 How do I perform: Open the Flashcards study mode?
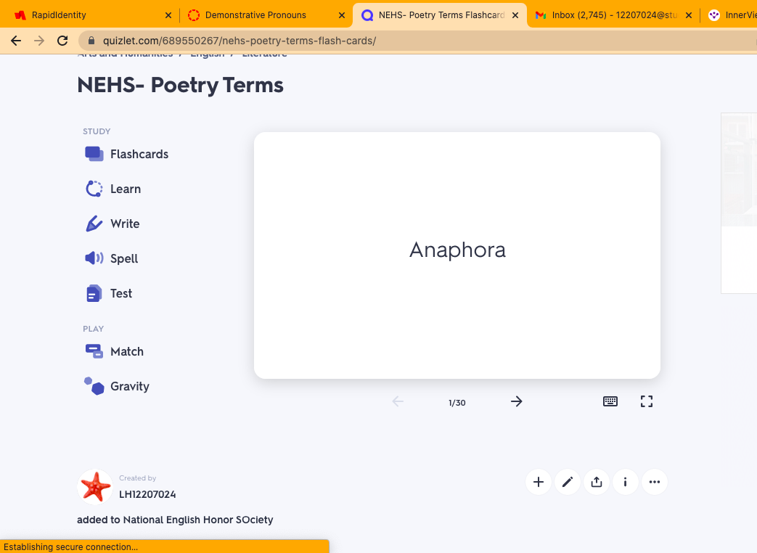pyautogui.click(x=127, y=154)
